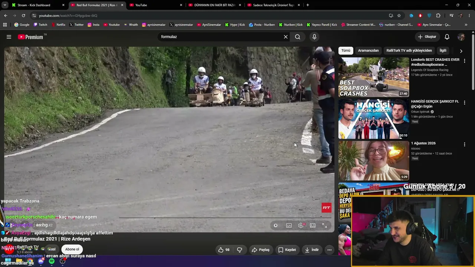Open a new browser tab
Viewport: 475px width, 267px height.
click(308, 5)
